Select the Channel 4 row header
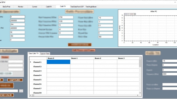This screenshot has width=177, height=99. pos(38,75)
